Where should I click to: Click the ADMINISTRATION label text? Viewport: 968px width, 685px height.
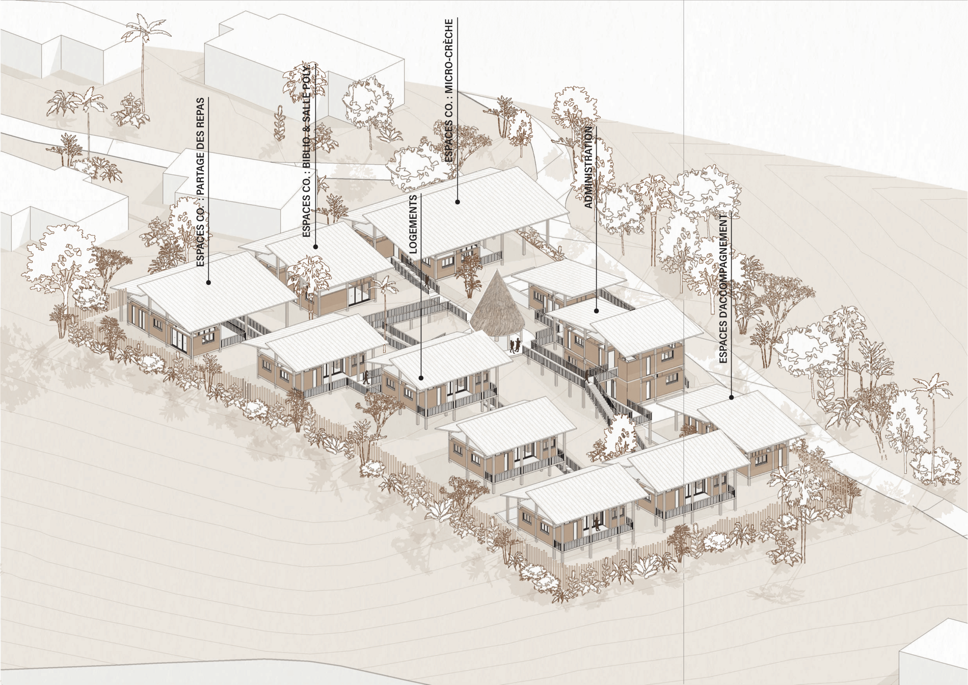(x=588, y=167)
